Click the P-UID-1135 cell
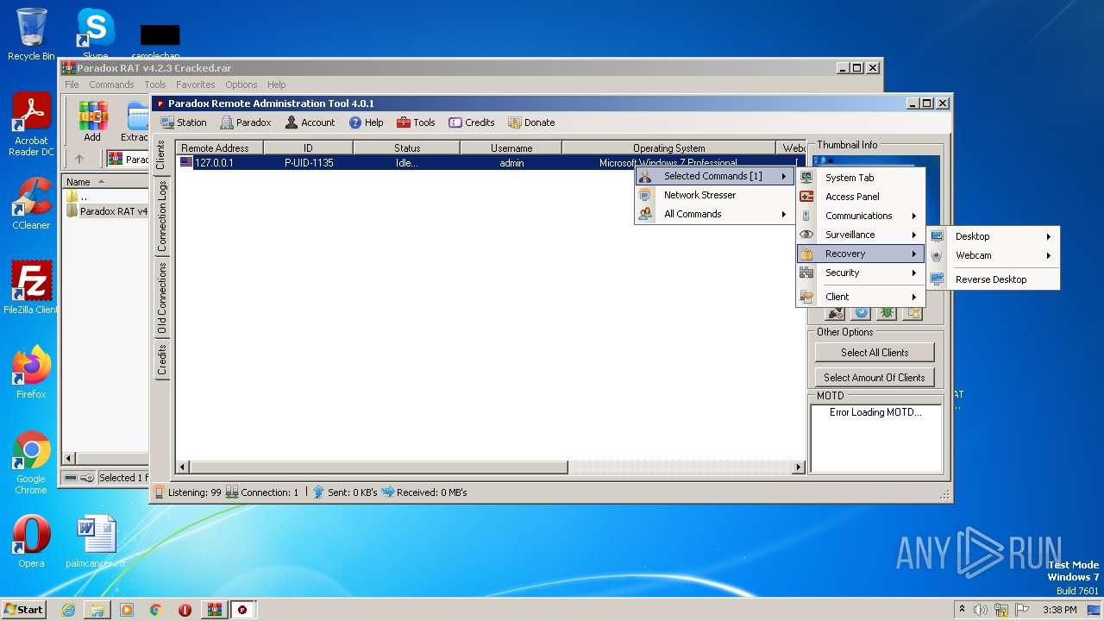Image resolution: width=1104 pixels, height=621 pixels. [309, 162]
